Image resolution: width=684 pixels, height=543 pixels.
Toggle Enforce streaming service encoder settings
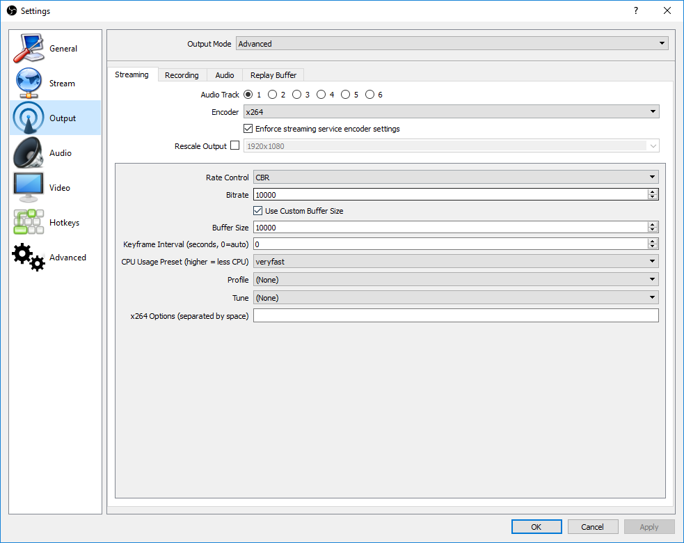pos(248,128)
